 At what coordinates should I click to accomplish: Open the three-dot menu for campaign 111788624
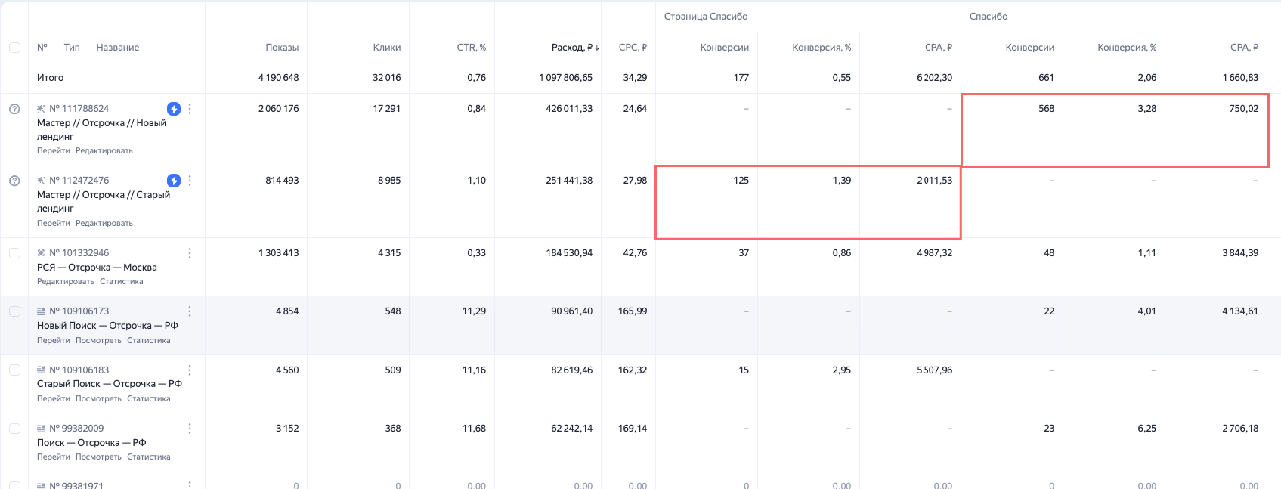tap(190, 109)
